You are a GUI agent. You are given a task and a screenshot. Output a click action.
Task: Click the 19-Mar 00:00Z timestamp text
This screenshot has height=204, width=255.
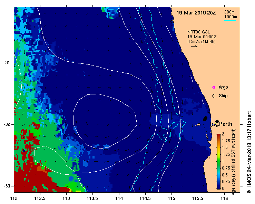202,37
